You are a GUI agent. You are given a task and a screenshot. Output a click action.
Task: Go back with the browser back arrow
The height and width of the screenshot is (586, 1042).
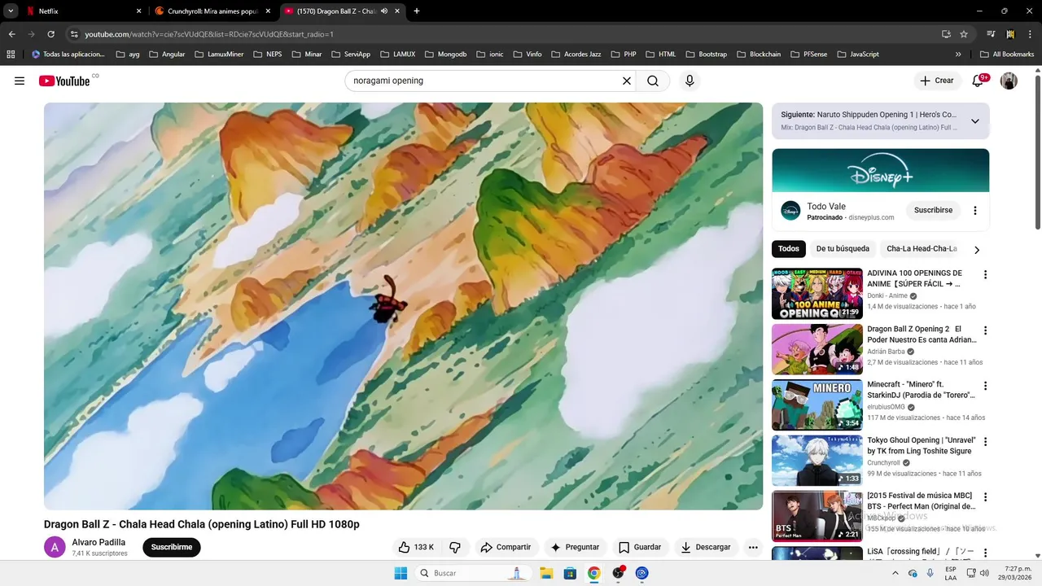[11, 34]
